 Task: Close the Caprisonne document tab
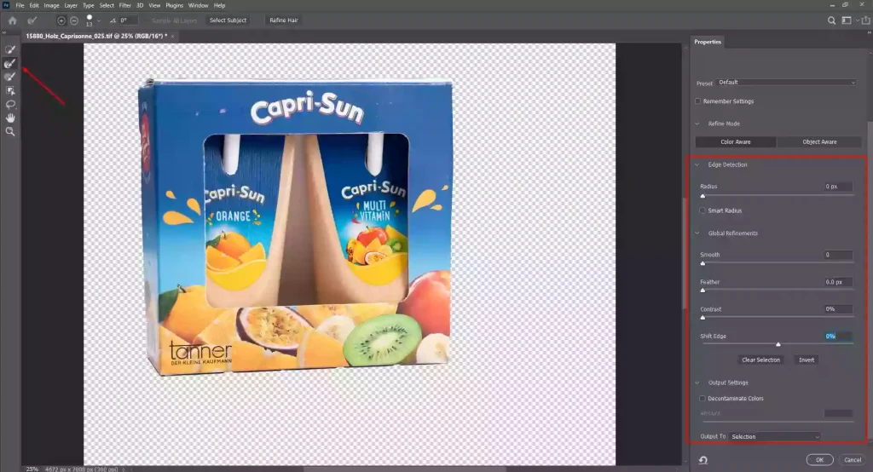pos(172,36)
